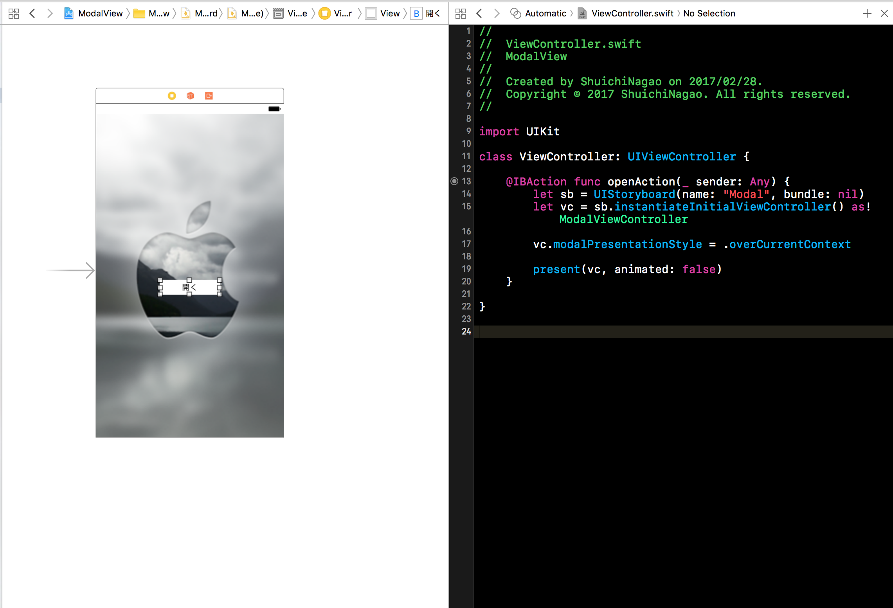Go forward in assistant editor history
893x608 pixels.
click(497, 14)
